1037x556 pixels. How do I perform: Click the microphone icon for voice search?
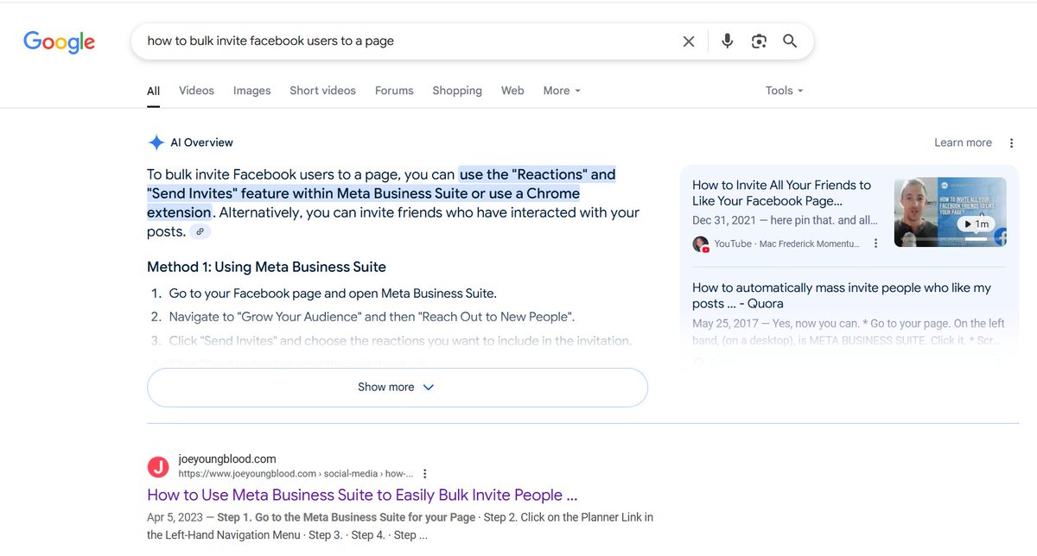click(727, 41)
